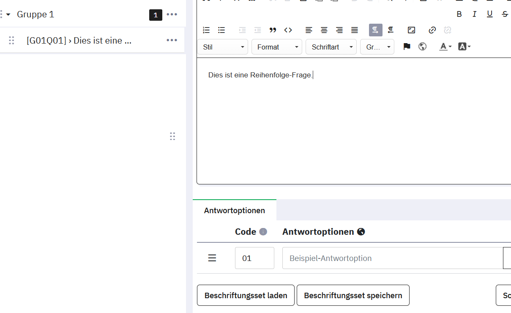Viewport: 511px width, 313px height.
Task: Align text to the right
Action: 339,30
